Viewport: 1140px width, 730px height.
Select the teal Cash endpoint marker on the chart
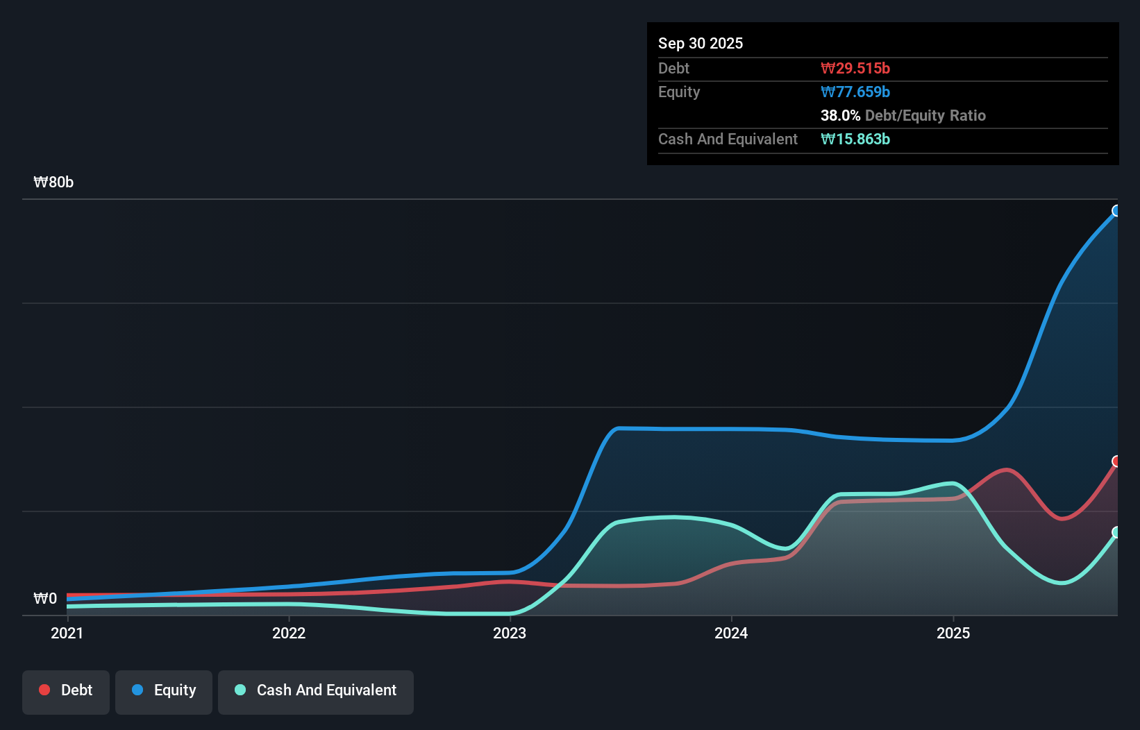(x=1116, y=533)
